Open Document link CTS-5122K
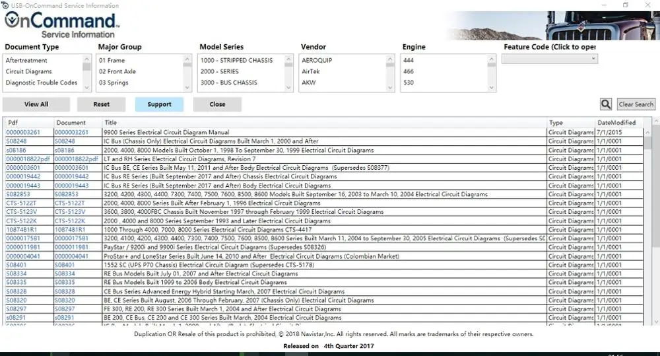This screenshot has height=356, width=660. point(70,221)
